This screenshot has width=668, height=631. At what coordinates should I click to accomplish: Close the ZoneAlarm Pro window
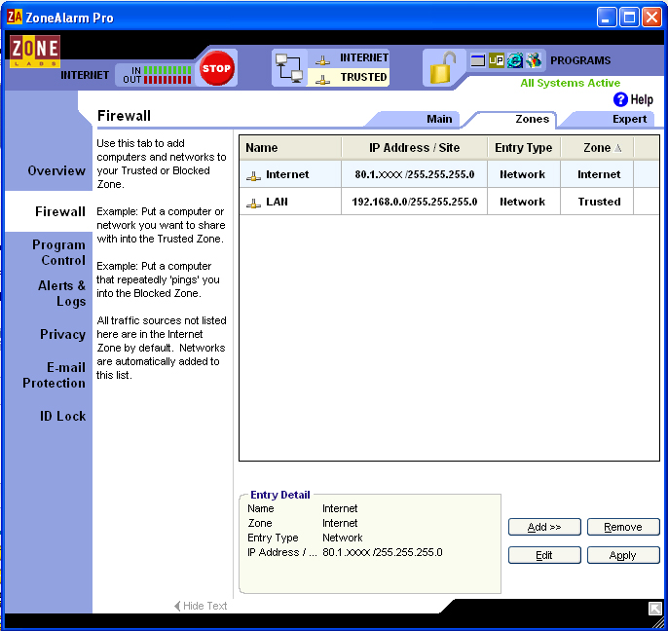(651, 18)
